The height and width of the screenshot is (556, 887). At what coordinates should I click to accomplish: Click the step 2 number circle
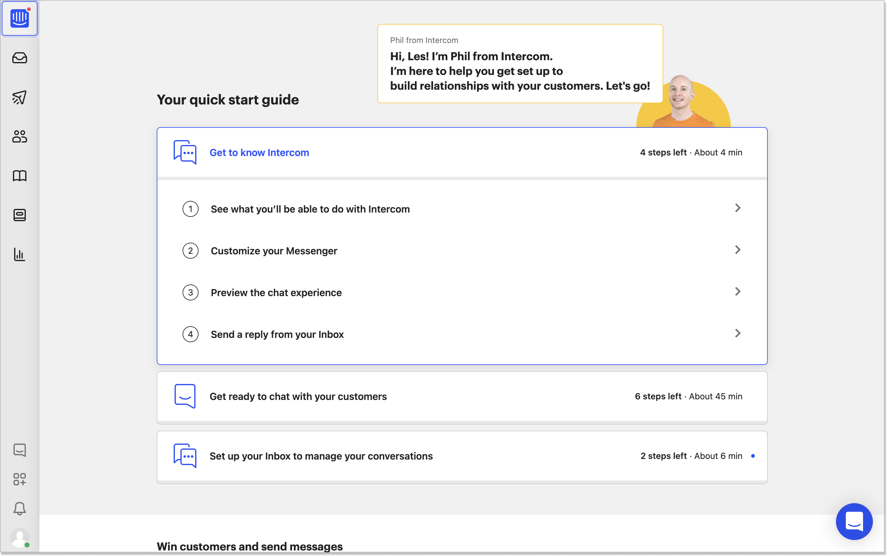(x=191, y=251)
